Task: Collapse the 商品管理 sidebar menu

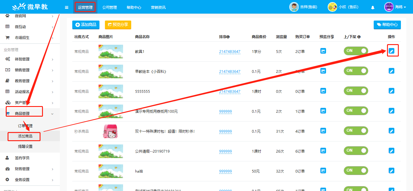Action: coord(30,114)
